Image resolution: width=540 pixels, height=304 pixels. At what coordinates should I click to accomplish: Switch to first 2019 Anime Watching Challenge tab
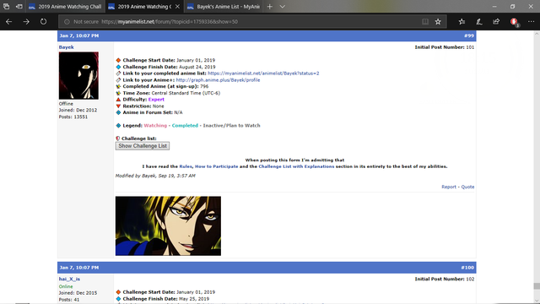tap(65, 7)
